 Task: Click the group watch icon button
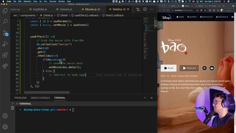tap(212, 68)
